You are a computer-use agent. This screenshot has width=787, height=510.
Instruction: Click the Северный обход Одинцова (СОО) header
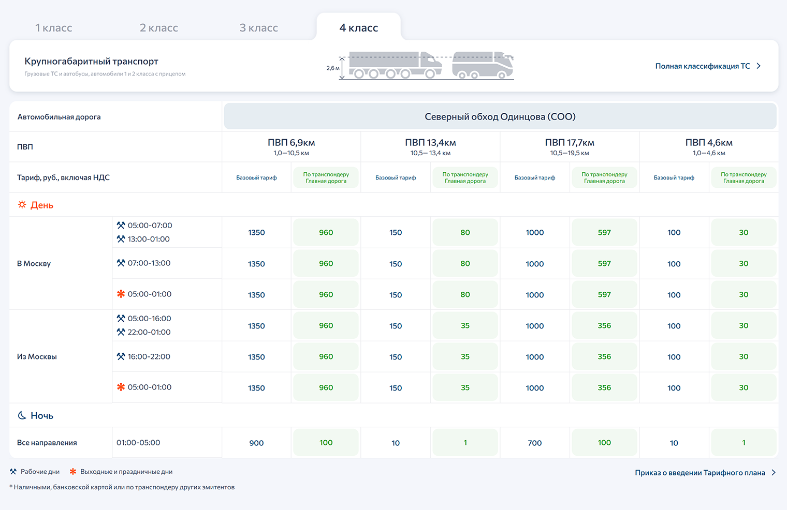pyautogui.click(x=500, y=117)
